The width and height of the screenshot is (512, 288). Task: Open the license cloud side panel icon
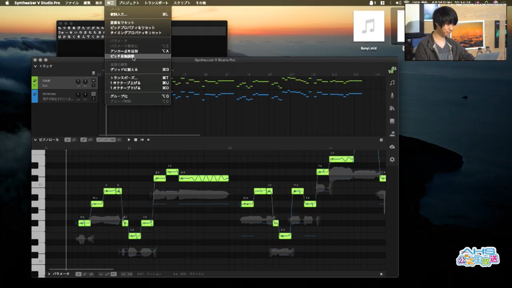(x=392, y=147)
